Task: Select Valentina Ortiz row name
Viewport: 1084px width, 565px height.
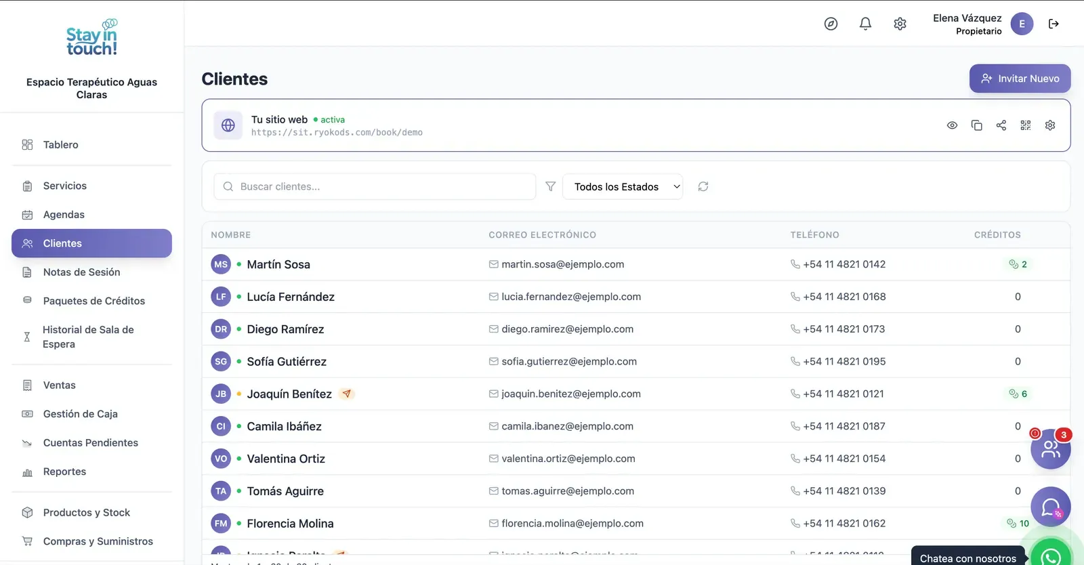Action: pos(286,459)
